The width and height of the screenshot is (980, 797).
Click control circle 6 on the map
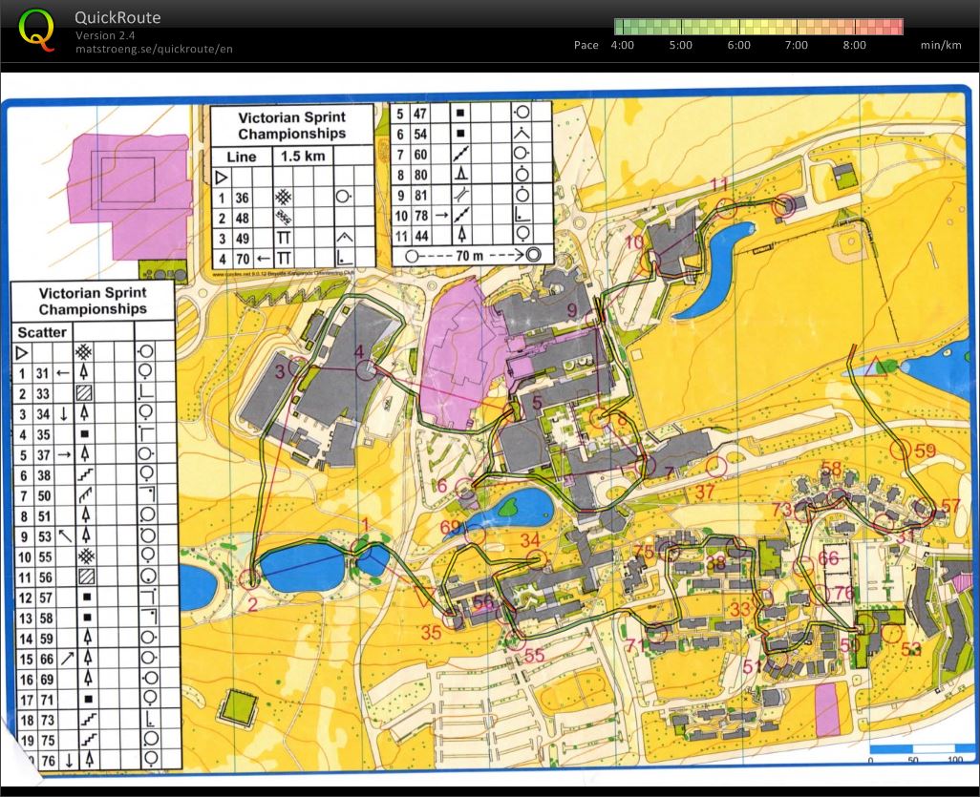pos(464,487)
